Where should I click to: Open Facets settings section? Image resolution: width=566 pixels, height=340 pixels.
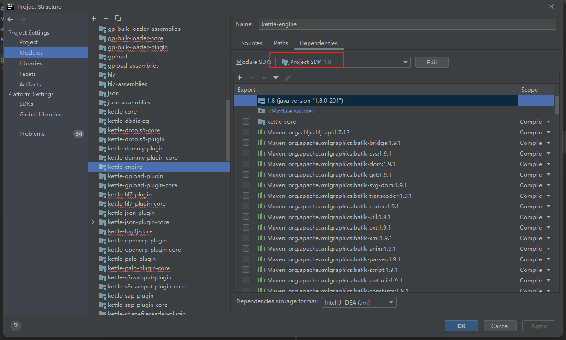pyautogui.click(x=28, y=74)
